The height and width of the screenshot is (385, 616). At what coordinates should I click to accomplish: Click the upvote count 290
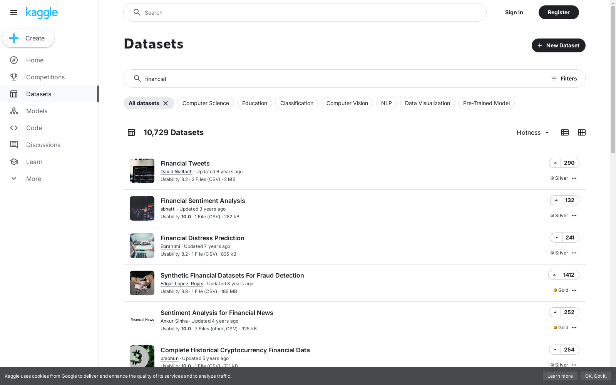(x=569, y=163)
